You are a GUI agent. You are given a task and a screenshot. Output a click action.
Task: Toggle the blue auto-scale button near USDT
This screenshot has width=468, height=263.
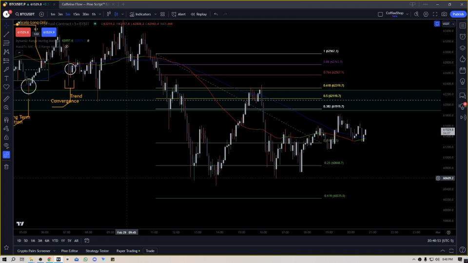coord(437,23)
